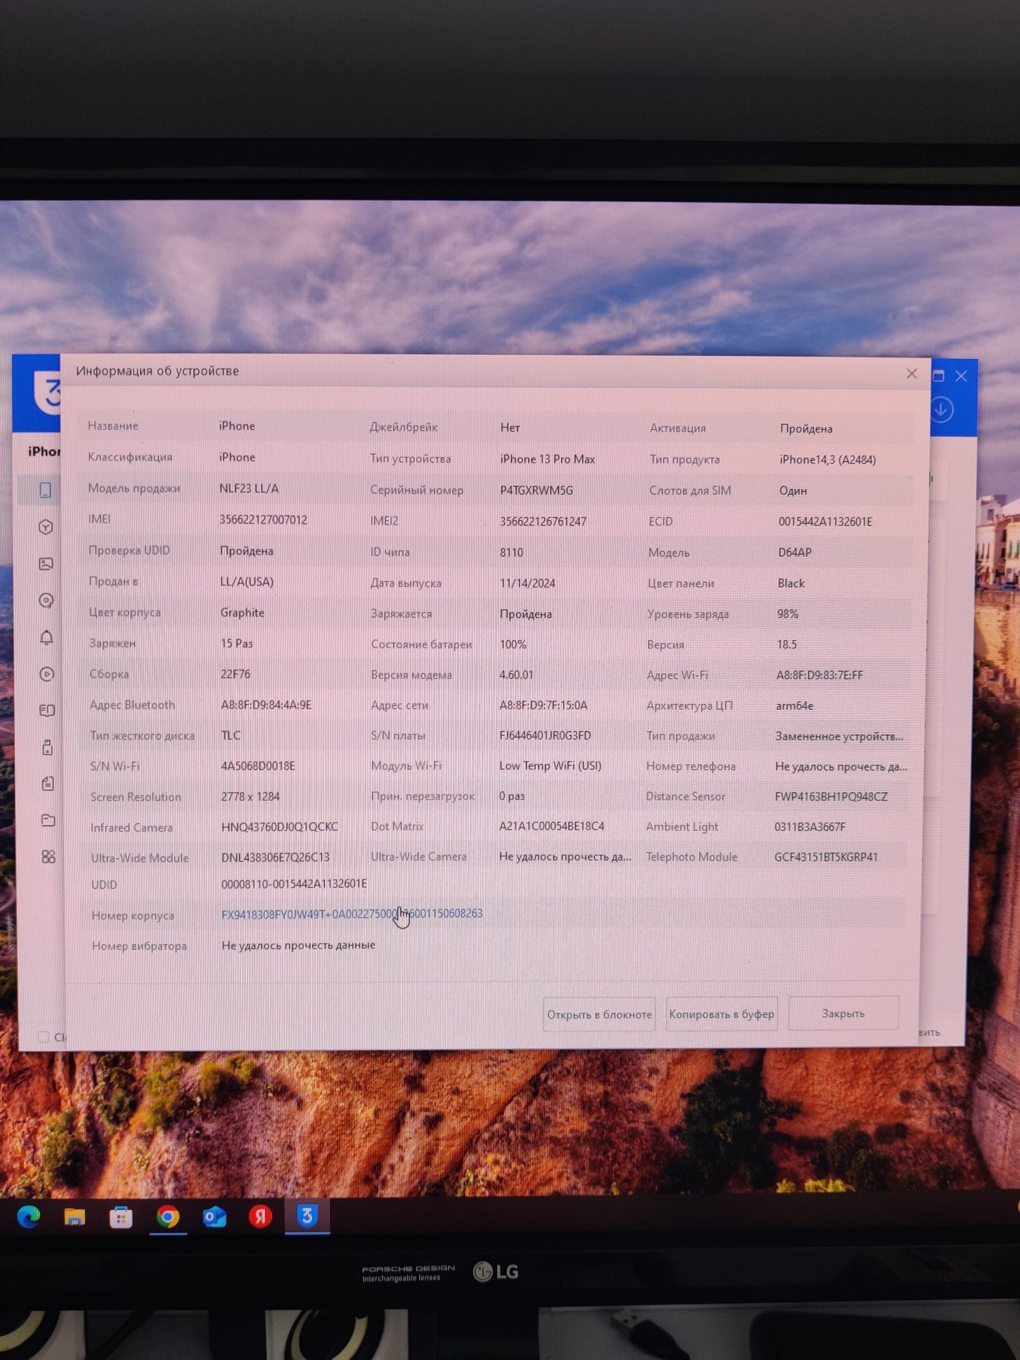Viewport: 1020px width, 1360px height.
Task: Select Ultra-Wide Module value DNL438306E7Q26C13
Action: click(275, 857)
